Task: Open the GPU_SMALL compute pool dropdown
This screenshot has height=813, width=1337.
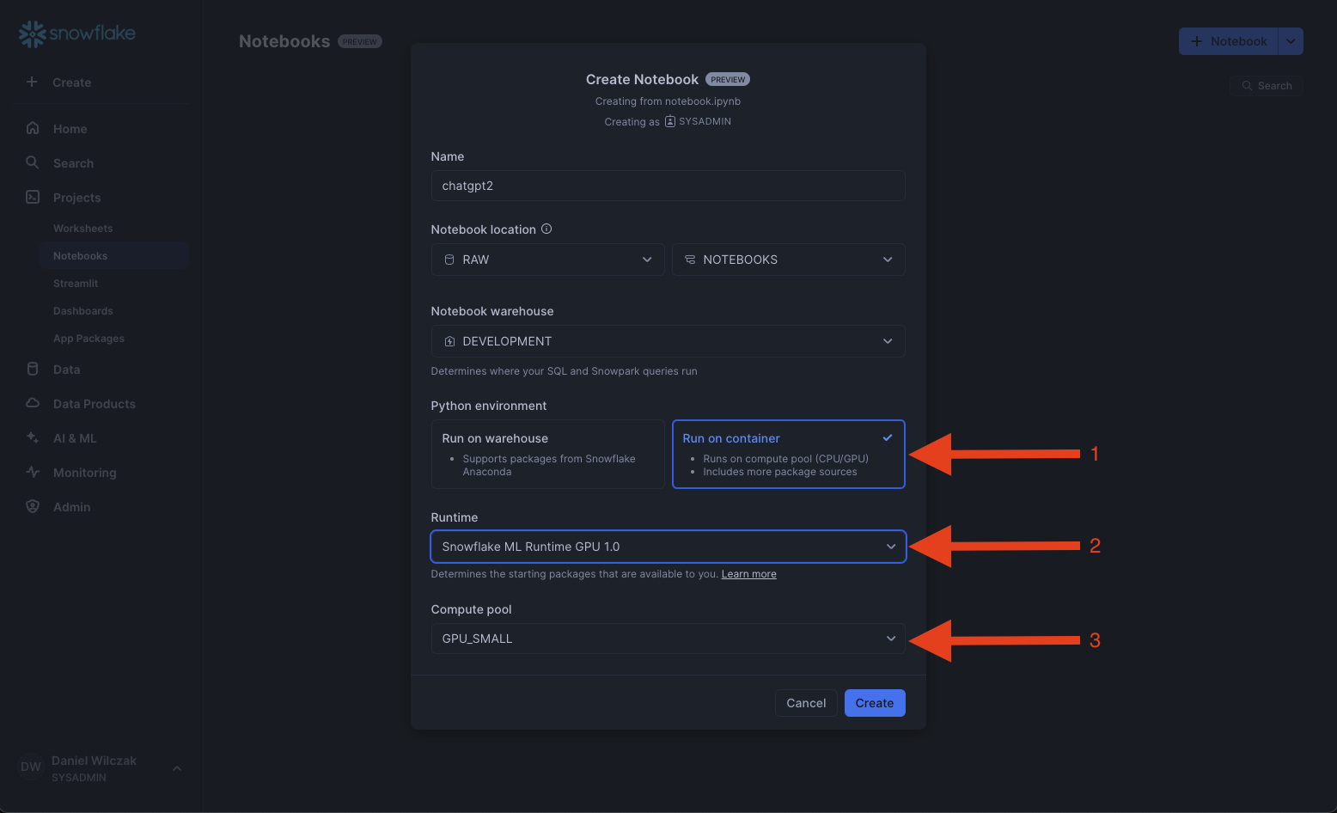Action: (x=668, y=639)
